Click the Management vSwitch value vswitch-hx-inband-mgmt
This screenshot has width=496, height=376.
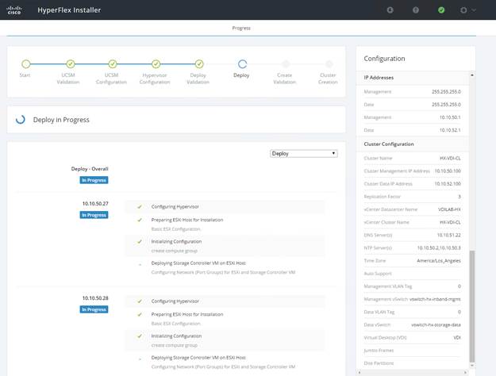point(435,299)
